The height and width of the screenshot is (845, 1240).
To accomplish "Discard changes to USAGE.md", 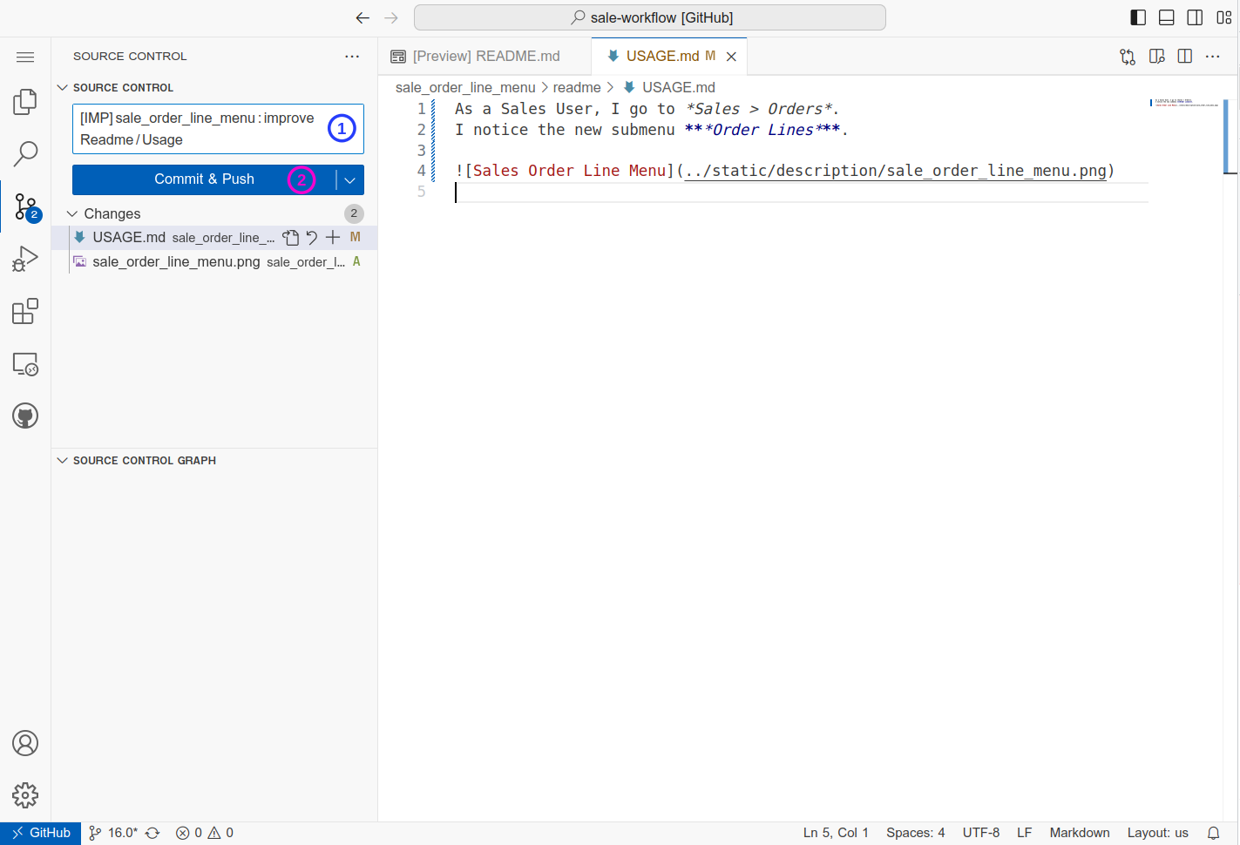I will (x=312, y=237).
